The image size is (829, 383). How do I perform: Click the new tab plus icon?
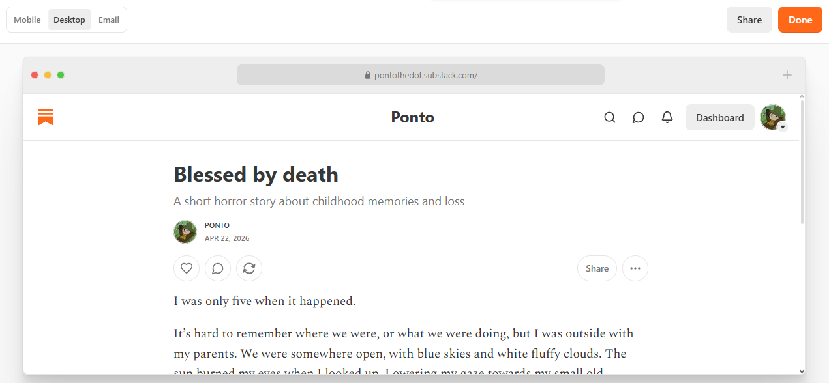tap(787, 75)
